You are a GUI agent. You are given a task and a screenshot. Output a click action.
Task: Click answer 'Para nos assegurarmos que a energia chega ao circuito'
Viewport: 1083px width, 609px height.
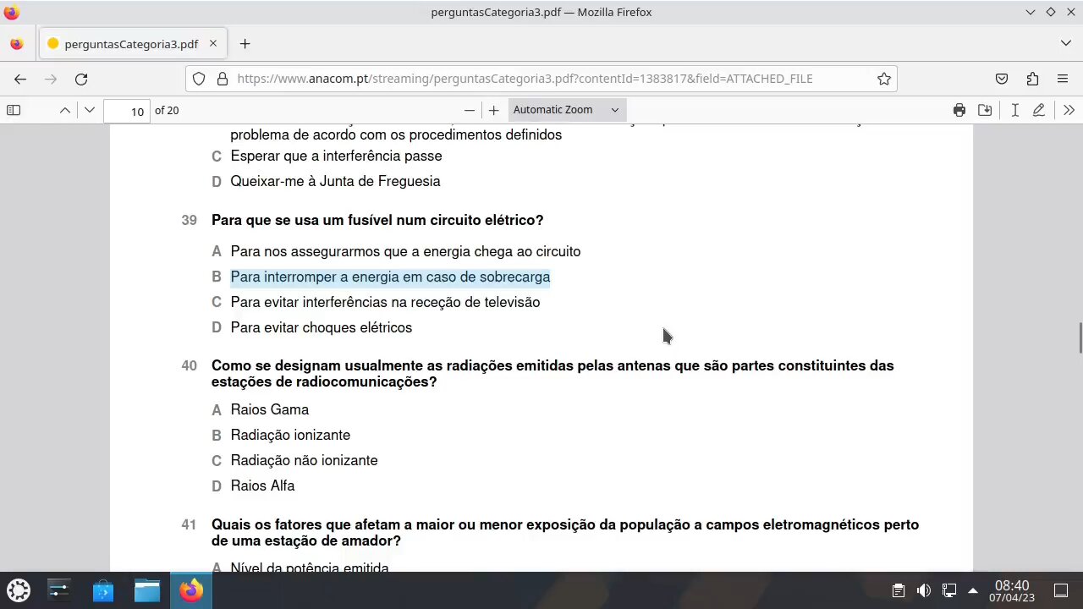click(405, 252)
